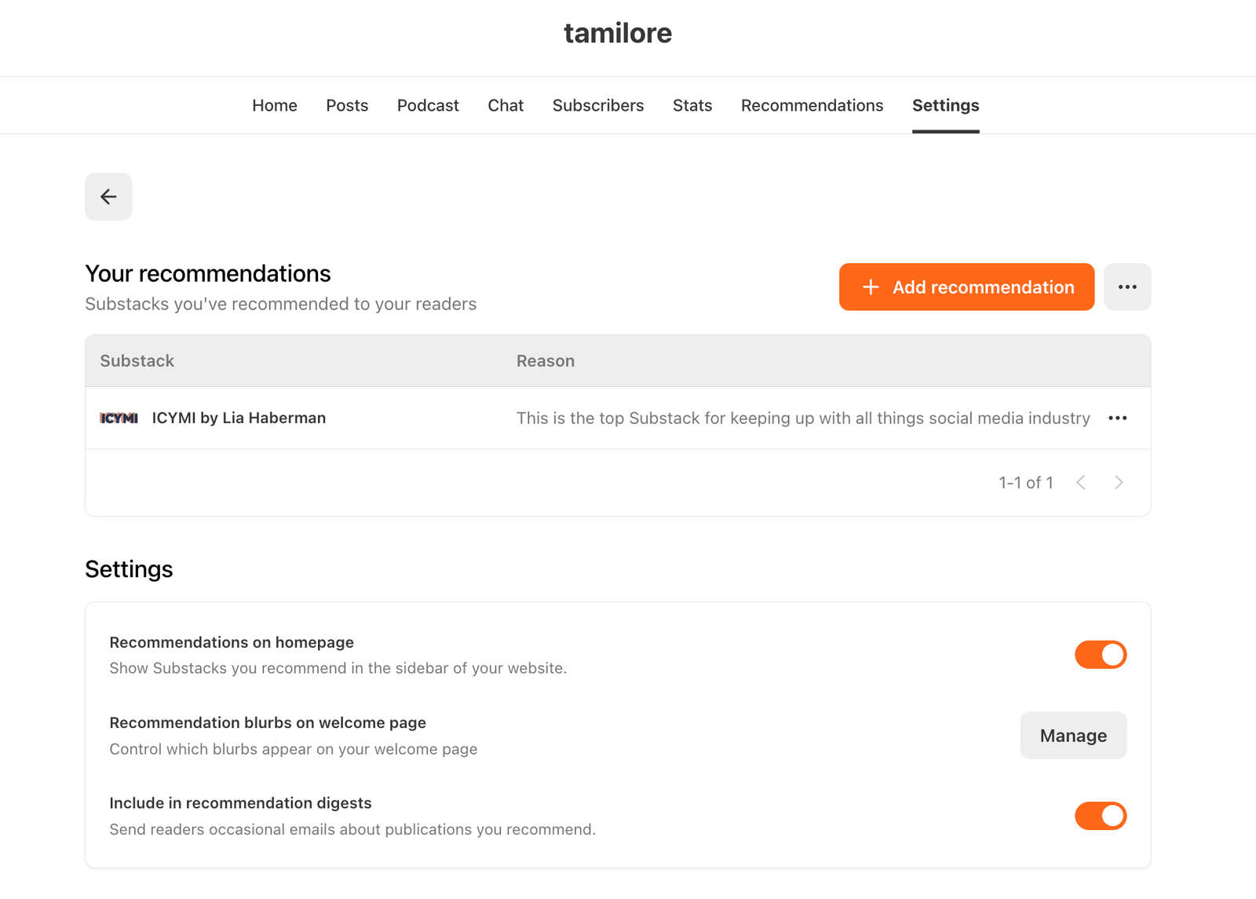Image resolution: width=1256 pixels, height=899 pixels.
Task: Click the Posts navigation item
Action: [347, 105]
